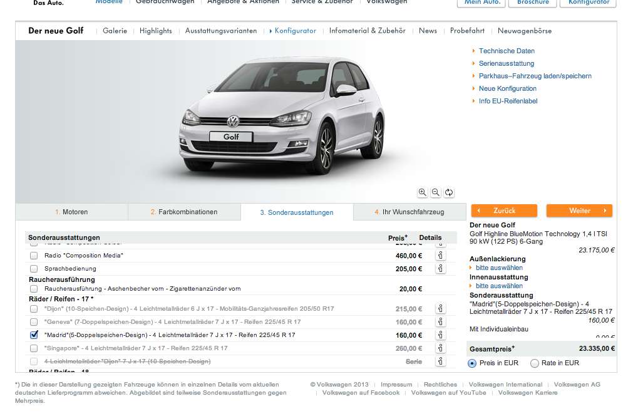638x416 pixels.
Task: Open the Highlights menu item
Action: (x=155, y=31)
